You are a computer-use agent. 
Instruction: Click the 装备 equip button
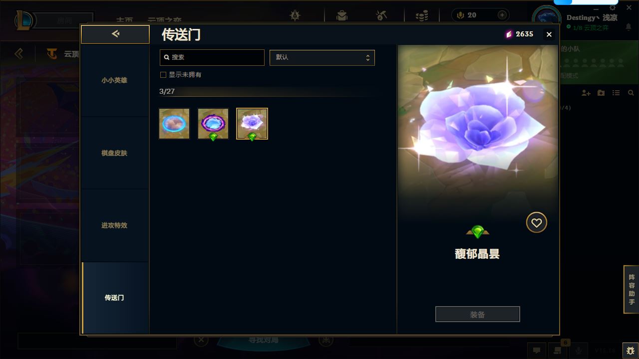[x=478, y=315]
